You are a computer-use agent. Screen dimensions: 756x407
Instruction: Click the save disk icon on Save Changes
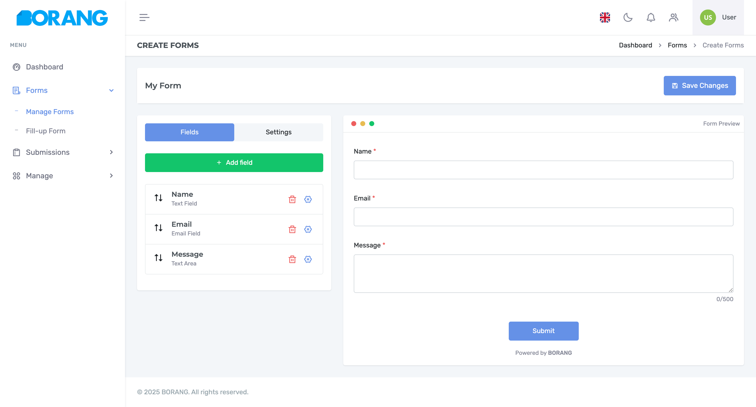tap(675, 86)
